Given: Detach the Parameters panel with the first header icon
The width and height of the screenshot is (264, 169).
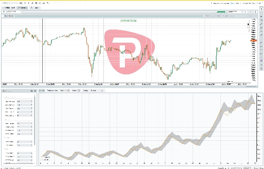Looking at the screenshot, I should click(x=32, y=91).
